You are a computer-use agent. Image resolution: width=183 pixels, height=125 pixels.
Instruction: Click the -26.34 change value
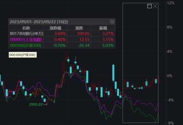pos(84,45)
